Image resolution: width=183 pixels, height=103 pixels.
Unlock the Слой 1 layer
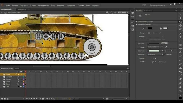(x=21, y=86)
